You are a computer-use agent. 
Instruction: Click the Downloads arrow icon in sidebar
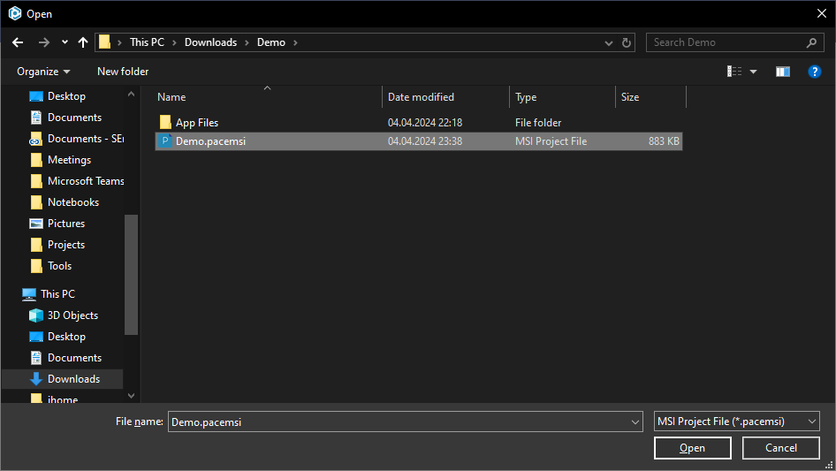tap(36, 379)
